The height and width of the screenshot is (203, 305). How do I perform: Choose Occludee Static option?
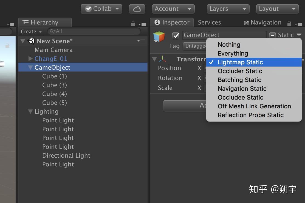(254, 97)
